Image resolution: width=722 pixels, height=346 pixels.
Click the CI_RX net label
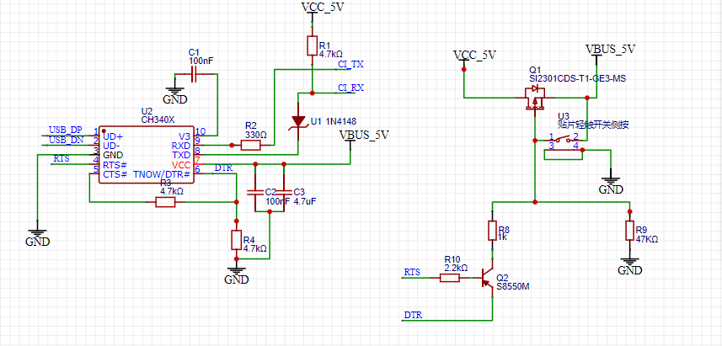pyautogui.click(x=350, y=88)
